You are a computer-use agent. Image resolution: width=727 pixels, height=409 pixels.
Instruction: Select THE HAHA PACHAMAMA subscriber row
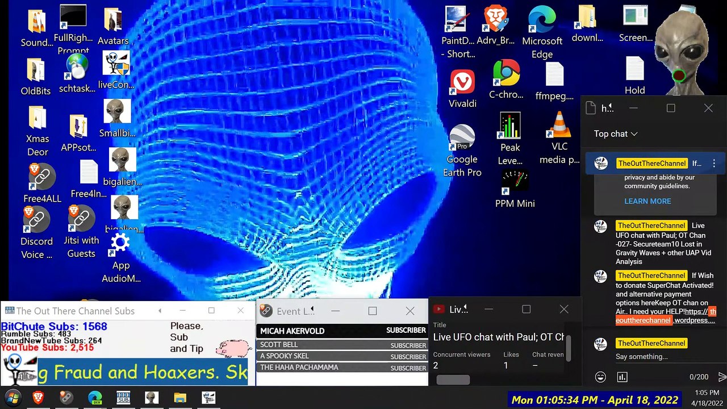tap(342, 368)
